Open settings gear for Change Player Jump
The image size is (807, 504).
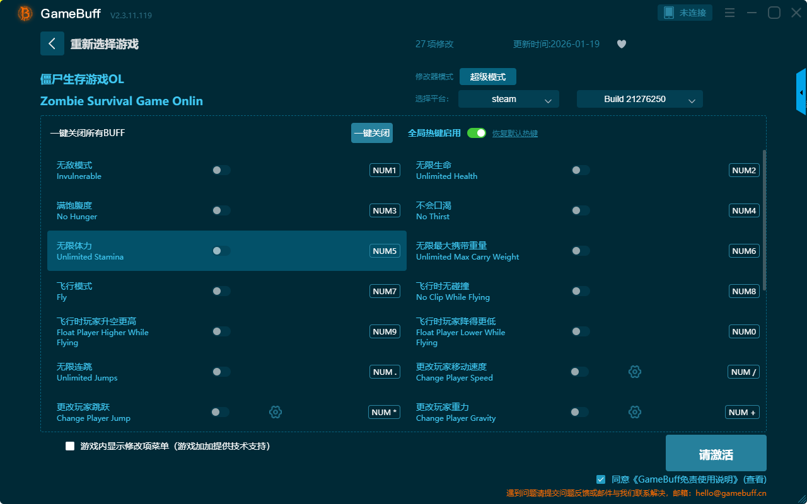tap(276, 412)
